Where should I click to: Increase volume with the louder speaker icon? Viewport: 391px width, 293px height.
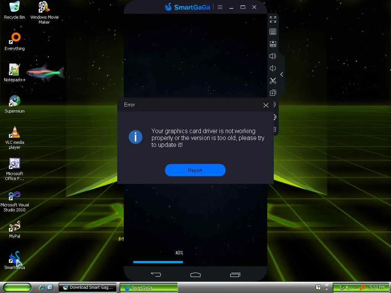pos(273,56)
